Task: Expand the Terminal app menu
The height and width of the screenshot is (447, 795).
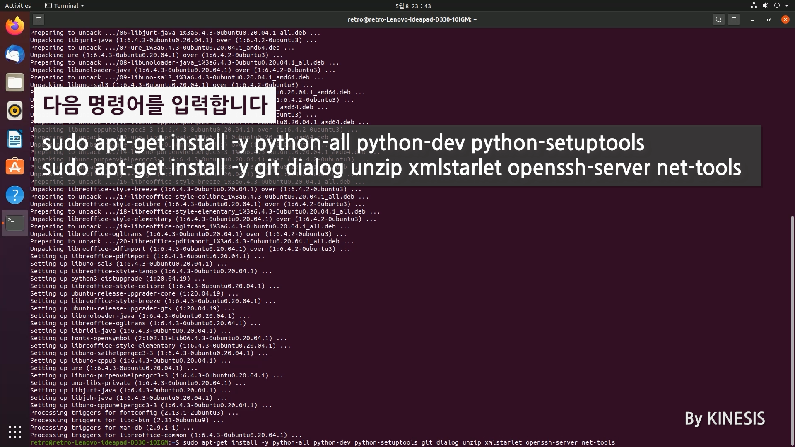Action: tap(65, 6)
